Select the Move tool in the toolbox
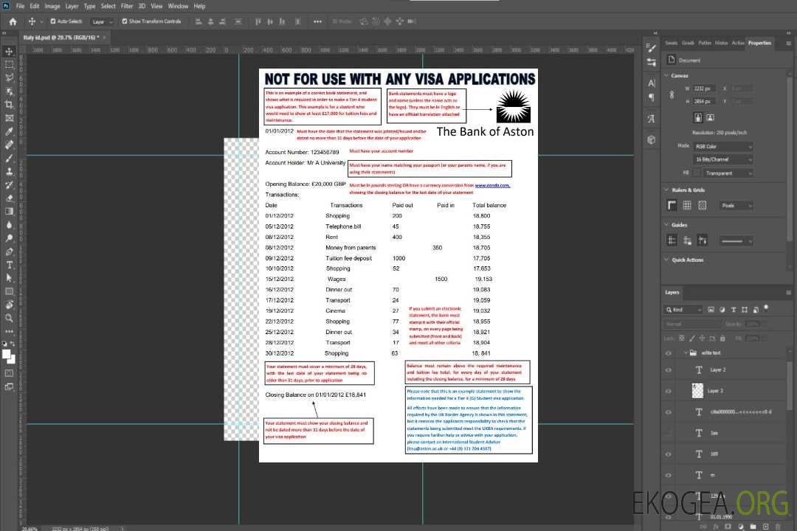Viewport: 797px width, 531px height. (10, 51)
